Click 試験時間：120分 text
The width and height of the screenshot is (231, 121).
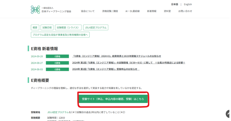coord(56,118)
